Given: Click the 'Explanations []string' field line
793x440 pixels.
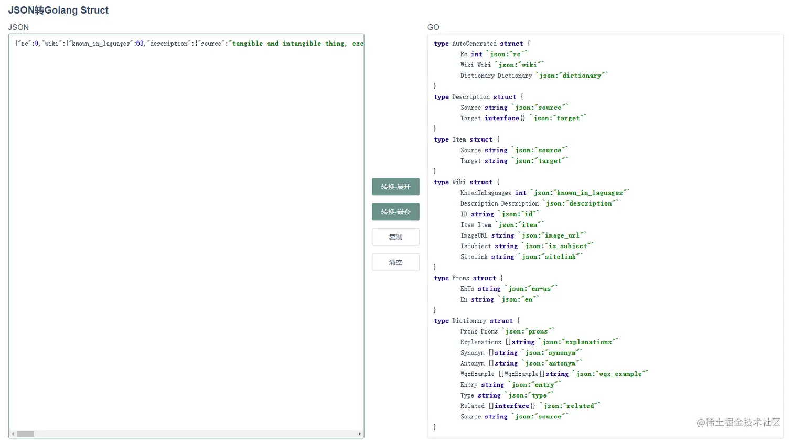Looking at the screenshot, I should pyautogui.click(x=540, y=342).
